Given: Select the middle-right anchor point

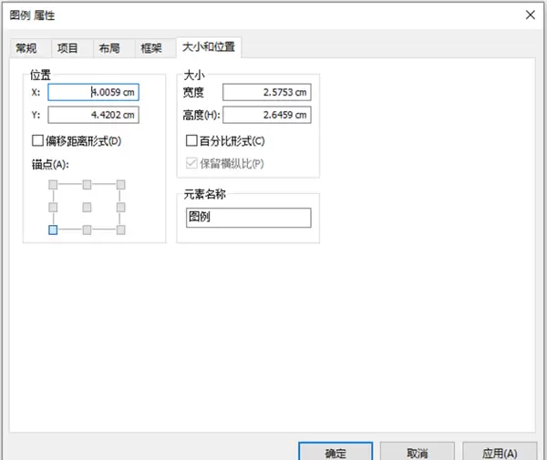Looking at the screenshot, I should click(120, 208).
